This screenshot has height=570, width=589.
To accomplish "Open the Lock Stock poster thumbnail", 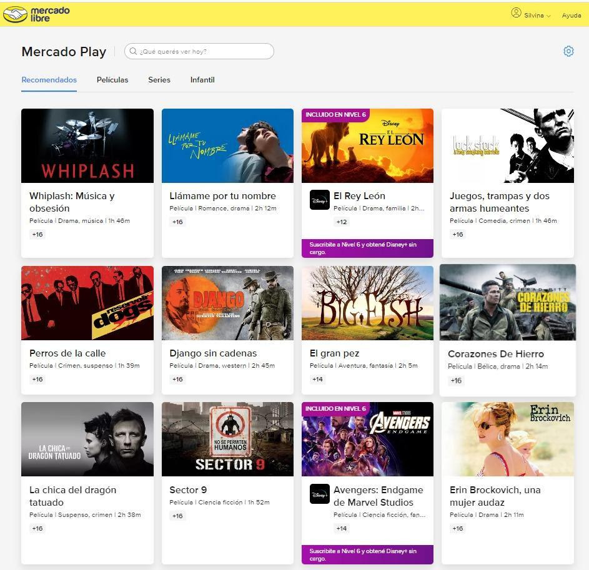I will coord(507,145).
